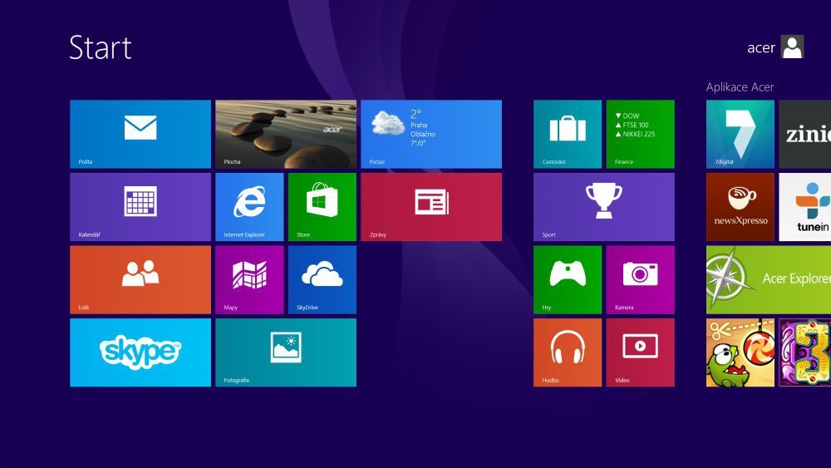Open the Cestování travel suitcase tile

[567, 134]
